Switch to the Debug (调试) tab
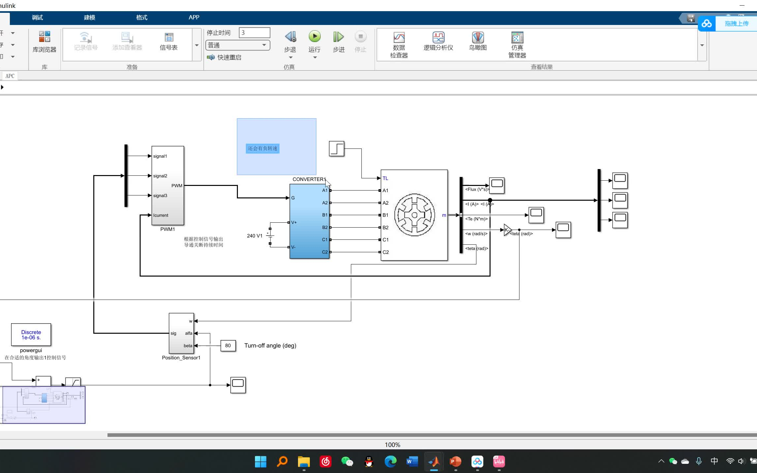Image resolution: width=757 pixels, height=473 pixels. [x=37, y=17]
